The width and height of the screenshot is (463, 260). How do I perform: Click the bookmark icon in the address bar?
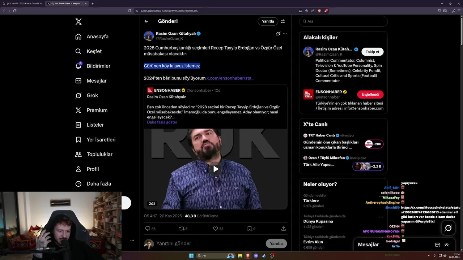point(130,11)
